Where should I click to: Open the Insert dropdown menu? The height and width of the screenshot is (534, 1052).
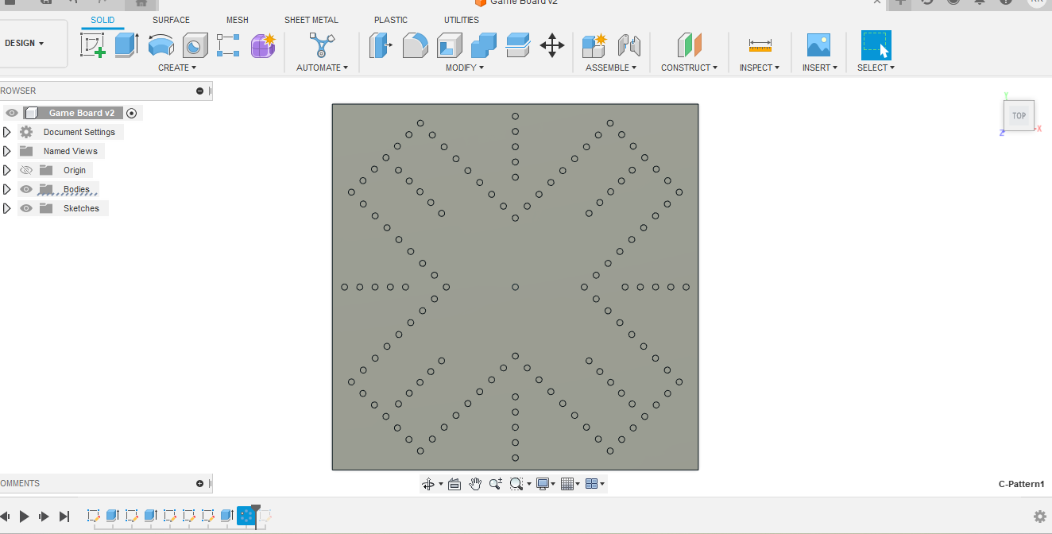(x=819, y=68)
